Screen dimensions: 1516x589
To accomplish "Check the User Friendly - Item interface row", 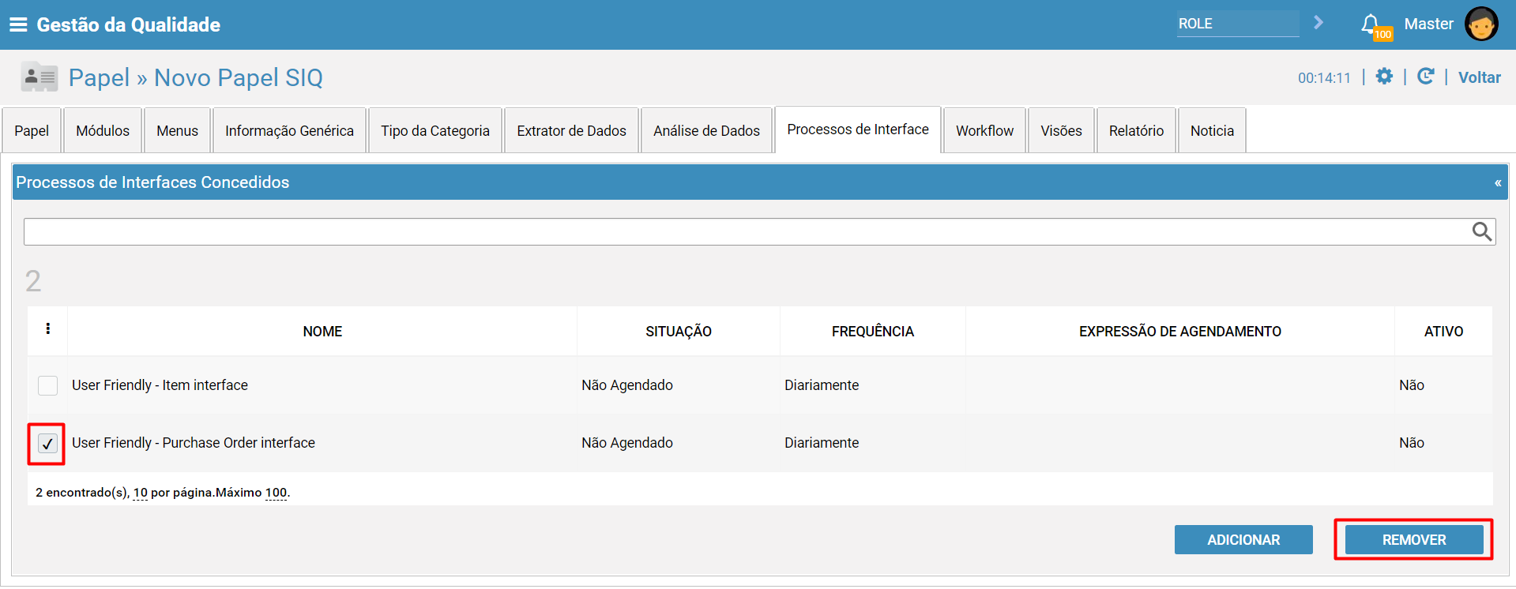I will [x=48, y=385].
